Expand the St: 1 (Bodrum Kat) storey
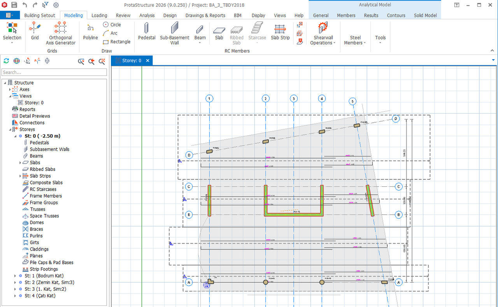The image size is (498, 307). pos(15,276)
